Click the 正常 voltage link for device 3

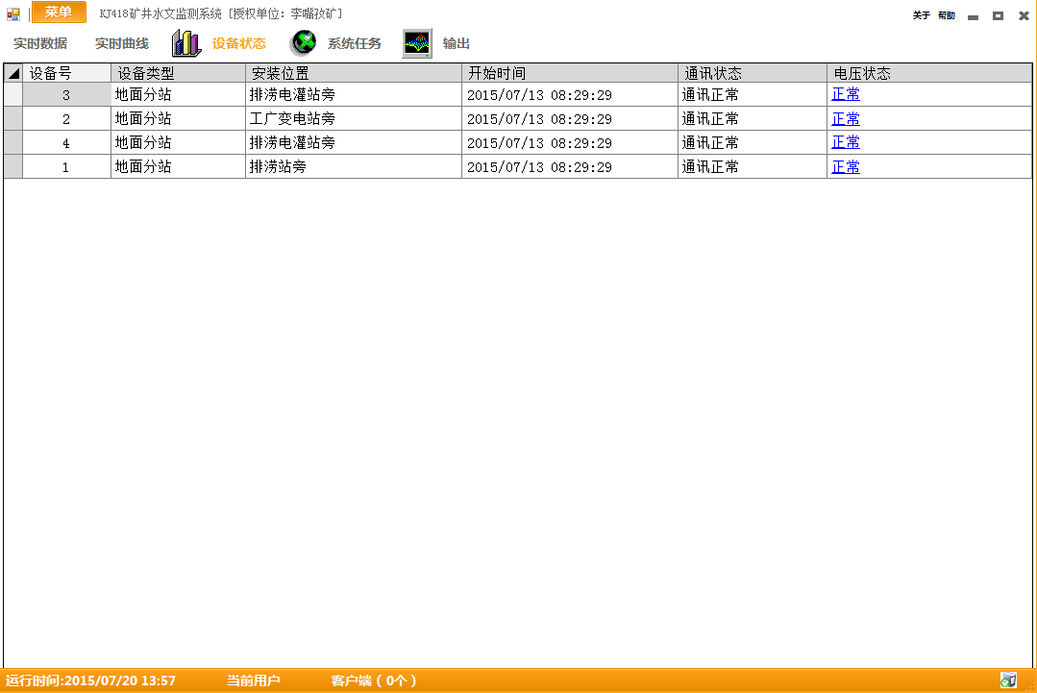click(x=846, y=94)
